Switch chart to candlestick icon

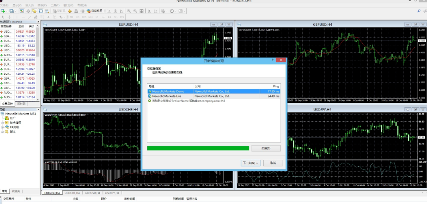tap(115, 11)
